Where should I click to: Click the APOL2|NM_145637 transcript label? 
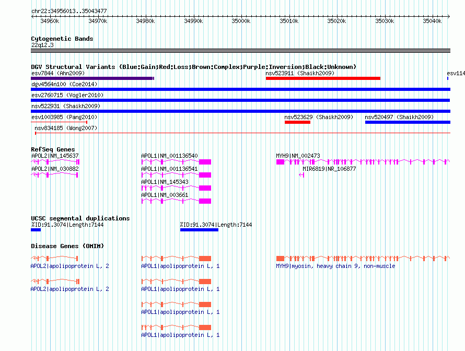coord(55,156)
